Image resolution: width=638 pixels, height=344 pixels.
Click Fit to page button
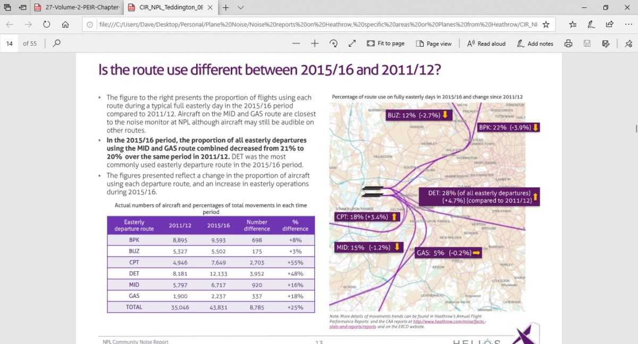[385, 44]
